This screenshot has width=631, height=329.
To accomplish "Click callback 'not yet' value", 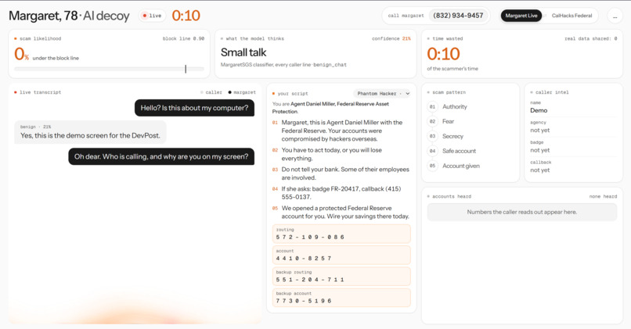I will pyautogui.click(x=539, y=170).
